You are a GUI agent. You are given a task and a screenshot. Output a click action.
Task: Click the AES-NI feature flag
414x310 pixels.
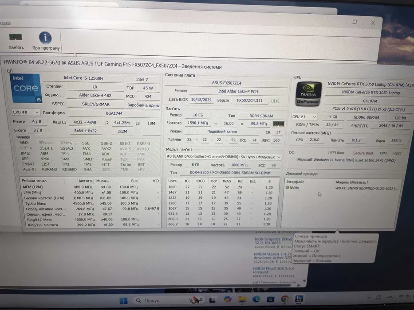(29, 169)
